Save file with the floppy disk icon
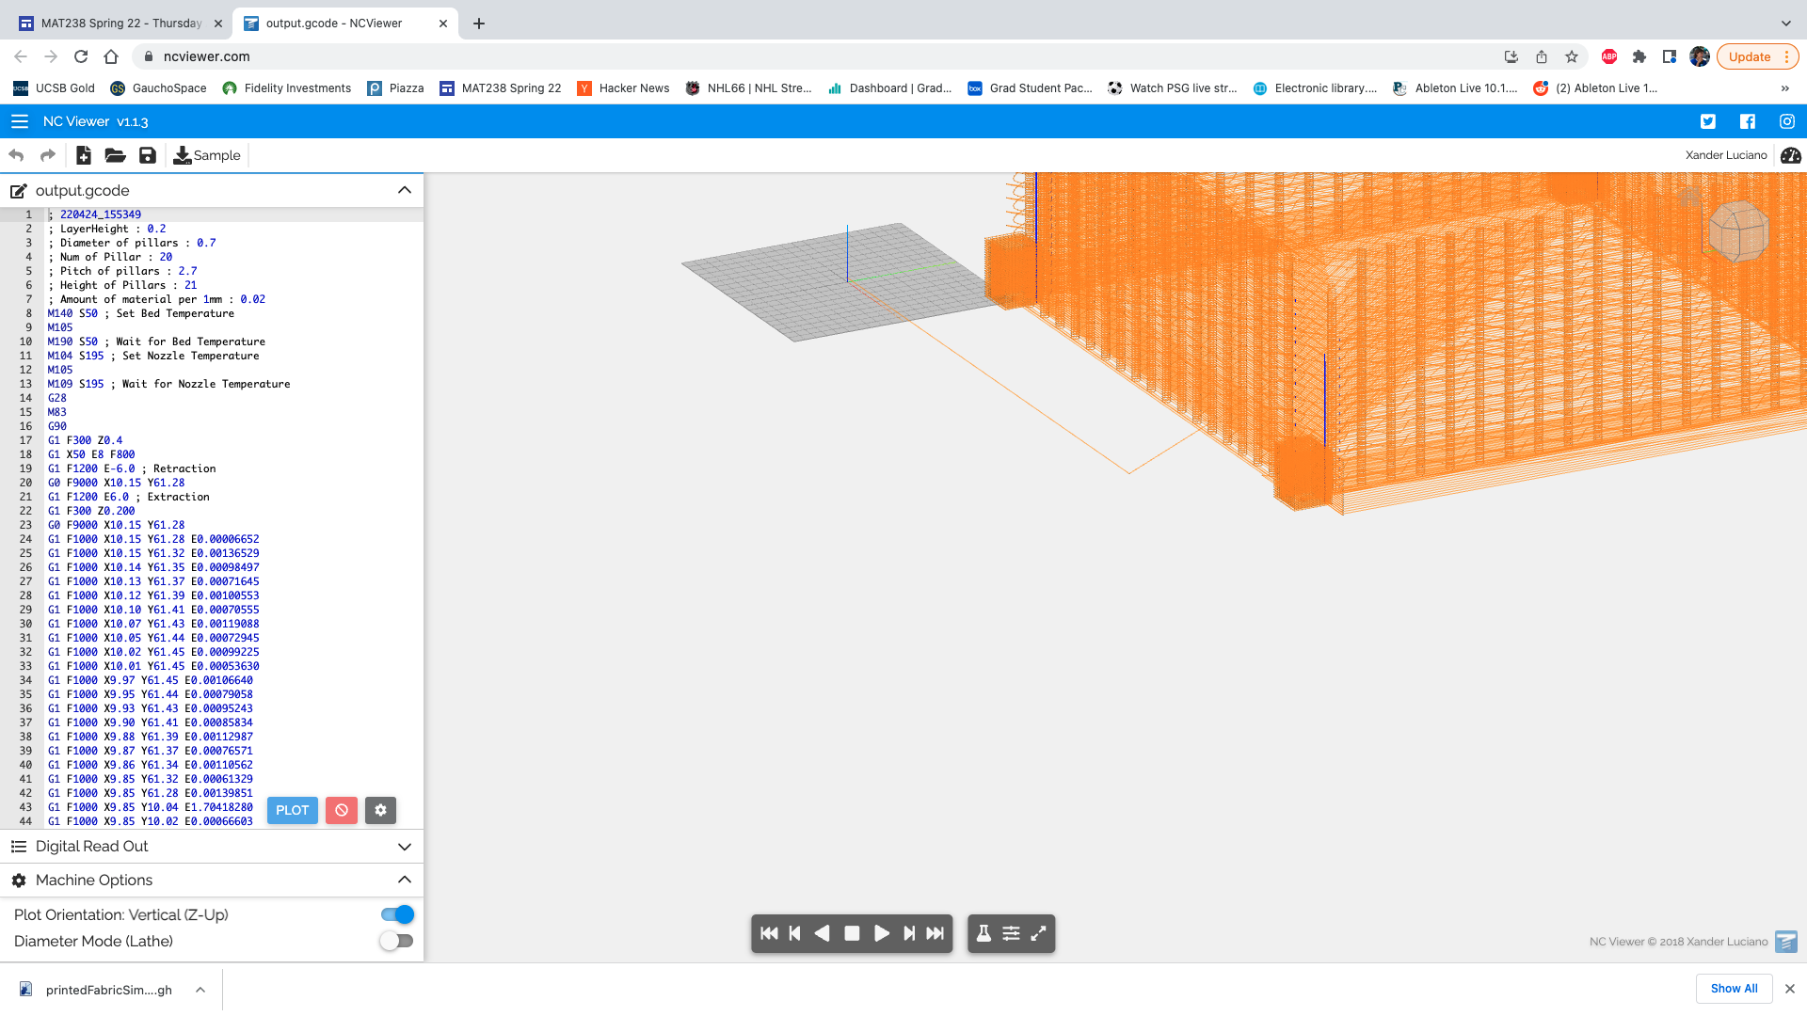Screen dimensions: 1807x1016 [x=148, y=155]
